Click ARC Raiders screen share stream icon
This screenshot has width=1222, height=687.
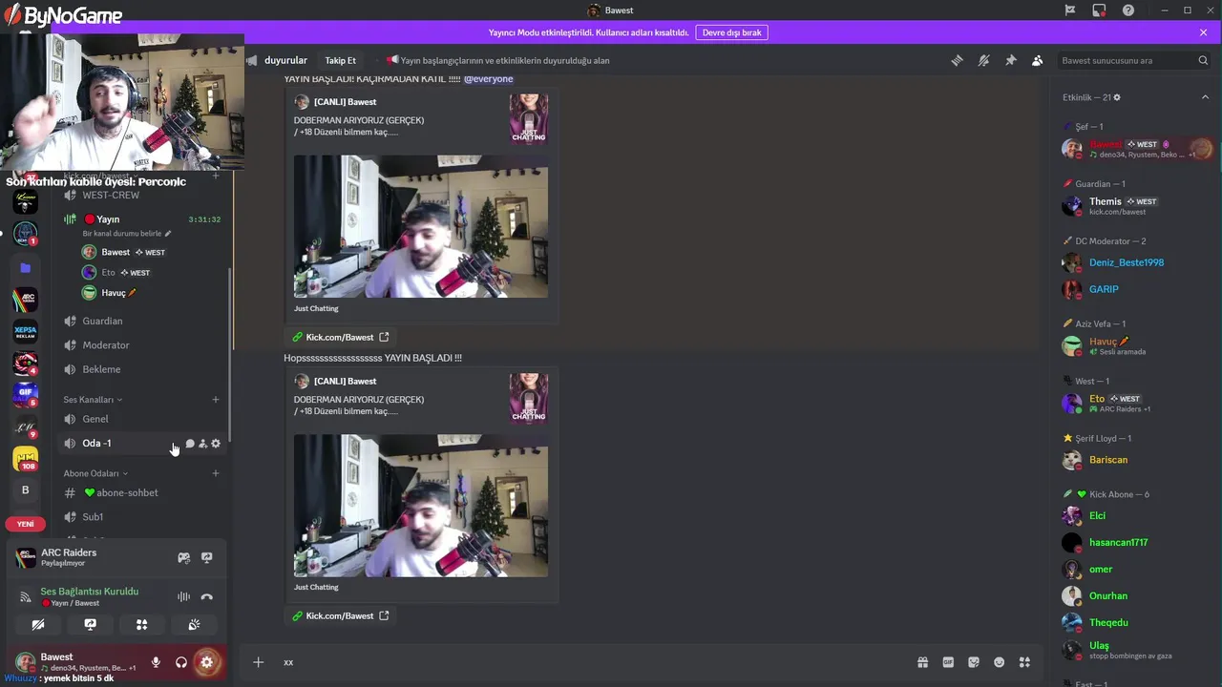point(206,558)
